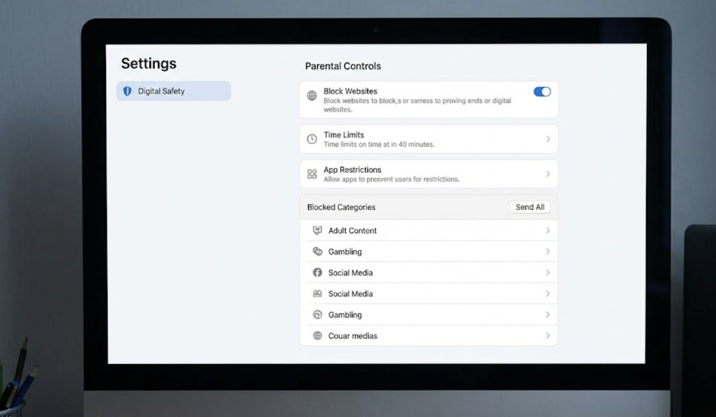Expand Time Limits using its chevron

point(548,139)
